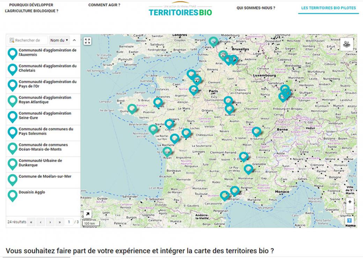Open 'Pourquoi développer l'agriculture biologique ?' menu

pyautogui.click(x=31, y=8)
